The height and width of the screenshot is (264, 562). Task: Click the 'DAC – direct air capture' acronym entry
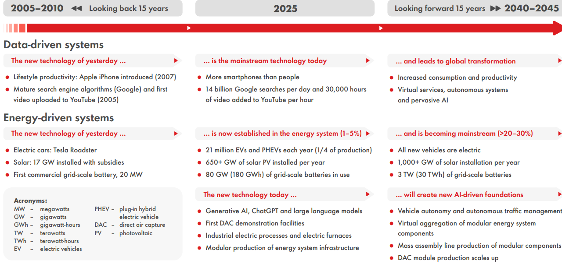pyautogui.click(x=130, y=225)
